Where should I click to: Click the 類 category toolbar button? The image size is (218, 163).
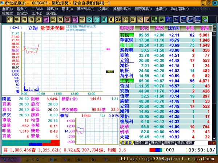click(x=60, y=20)
